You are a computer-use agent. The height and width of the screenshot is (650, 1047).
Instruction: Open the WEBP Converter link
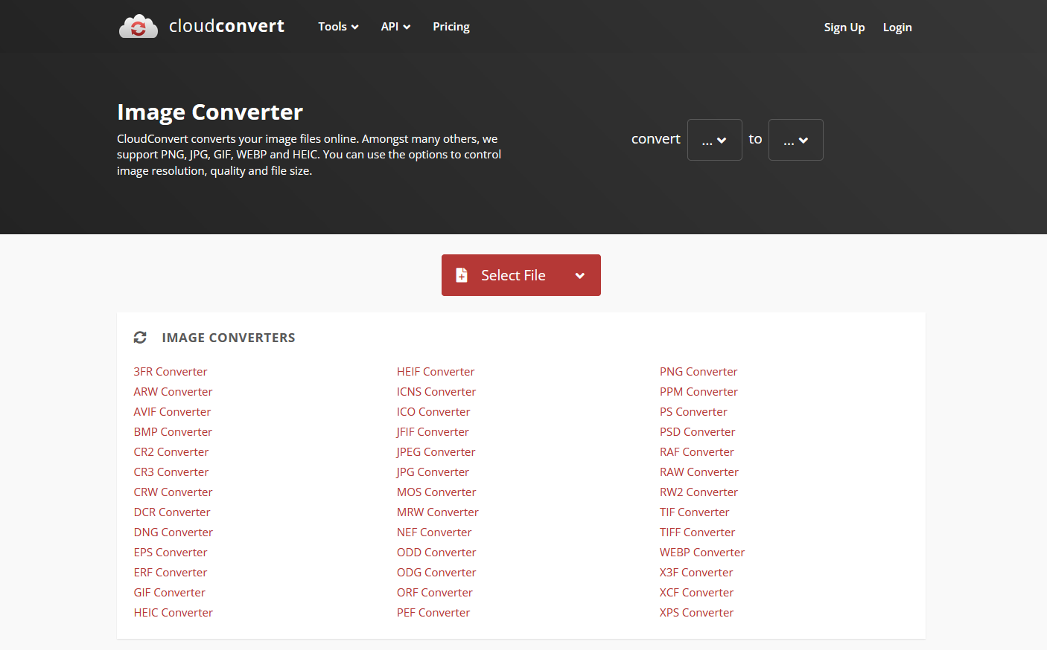702,553
